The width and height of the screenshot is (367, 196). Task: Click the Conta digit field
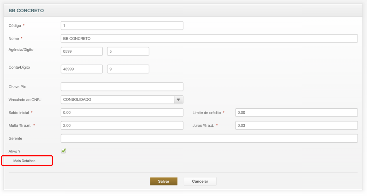(128, 69)
